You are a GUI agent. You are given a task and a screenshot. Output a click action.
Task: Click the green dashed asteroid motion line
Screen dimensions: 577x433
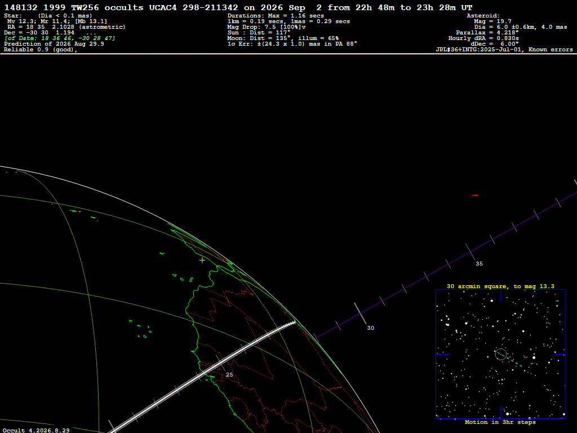(x=510, y=359)
